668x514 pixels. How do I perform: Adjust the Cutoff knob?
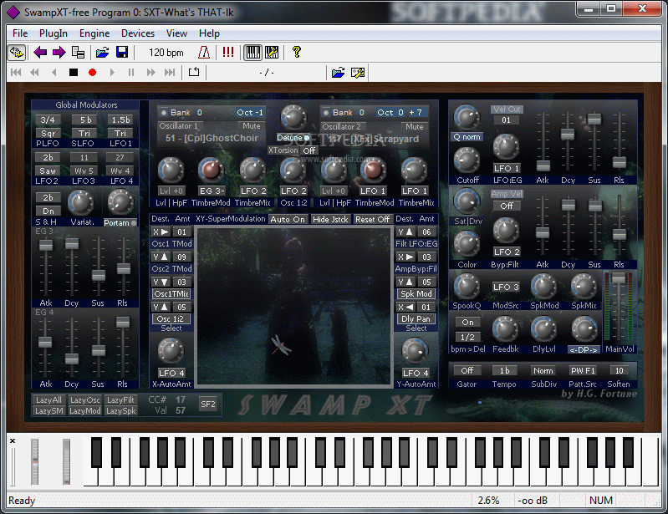point(467,160)
